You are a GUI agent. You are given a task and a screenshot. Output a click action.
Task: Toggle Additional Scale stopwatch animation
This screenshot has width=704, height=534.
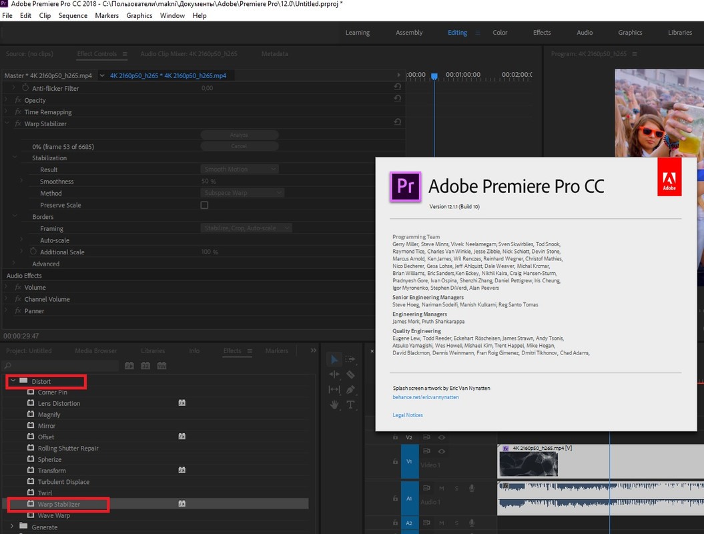click(33, 251)
